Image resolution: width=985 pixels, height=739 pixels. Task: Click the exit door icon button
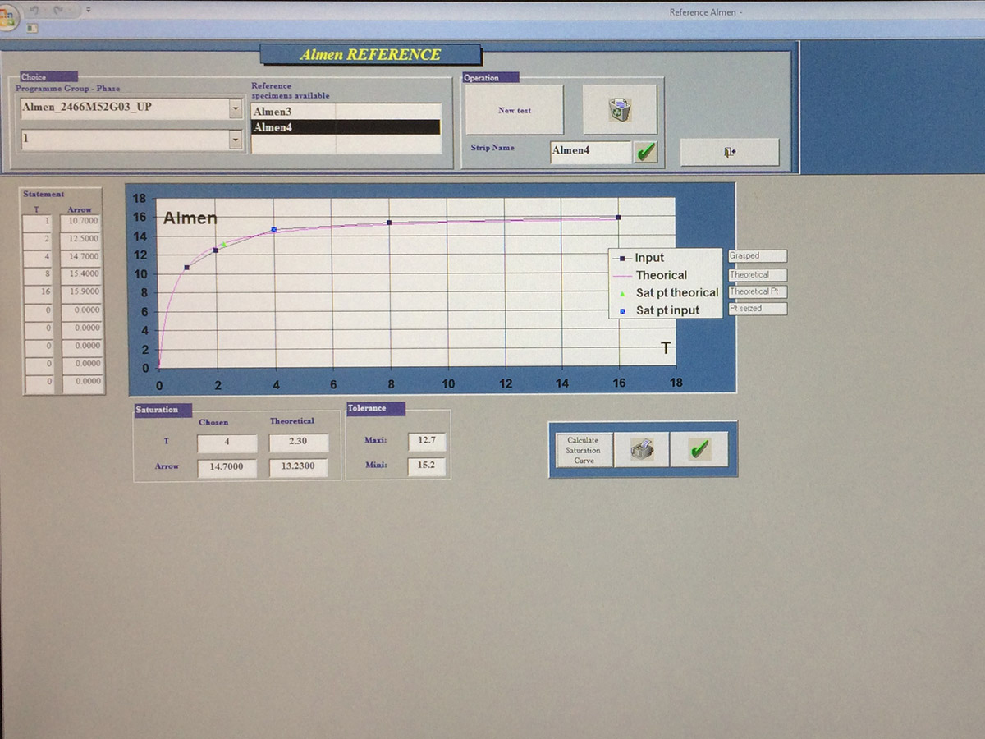tap(729, 152)
